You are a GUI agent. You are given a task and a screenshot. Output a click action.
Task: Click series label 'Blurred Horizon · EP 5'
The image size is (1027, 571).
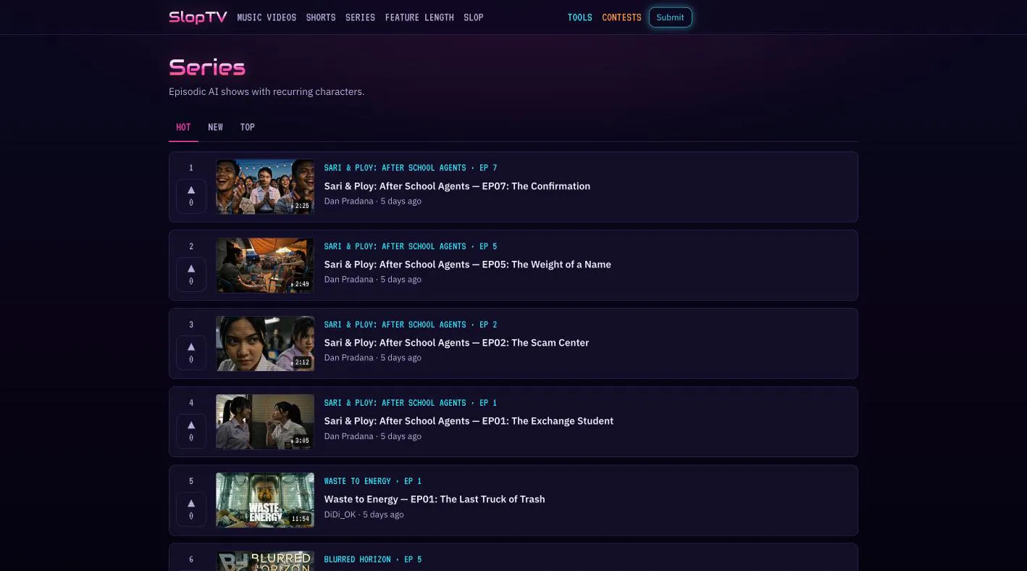pyautogui.click(x=373, y=559)
